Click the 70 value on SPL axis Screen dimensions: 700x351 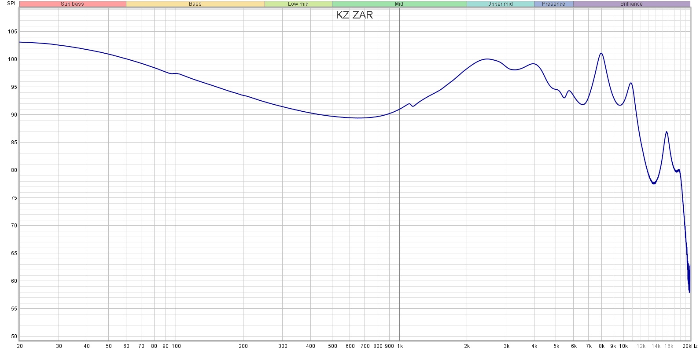pyautogui.click(x=14, y=226)
